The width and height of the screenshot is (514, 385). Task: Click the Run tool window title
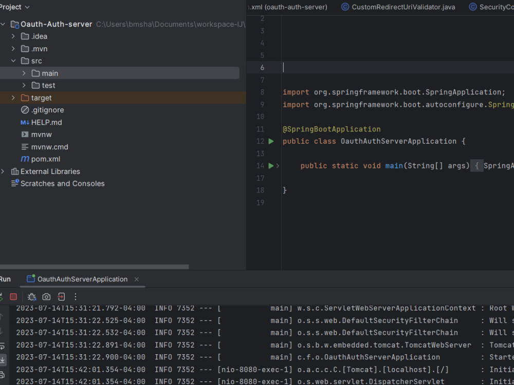pyautogui.click(x=5, y=279)
